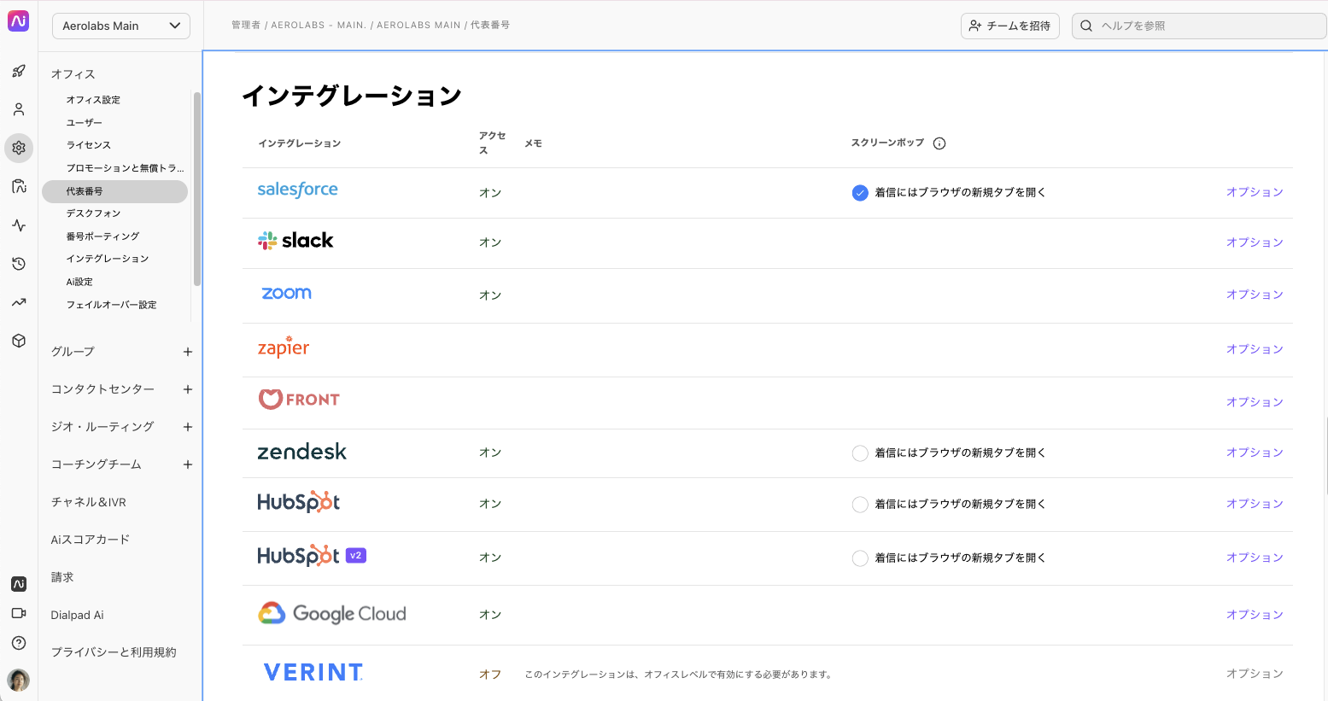Expand the グループ section with plus
Viewport: 1328px width, 701px height.
click(188, 352)
